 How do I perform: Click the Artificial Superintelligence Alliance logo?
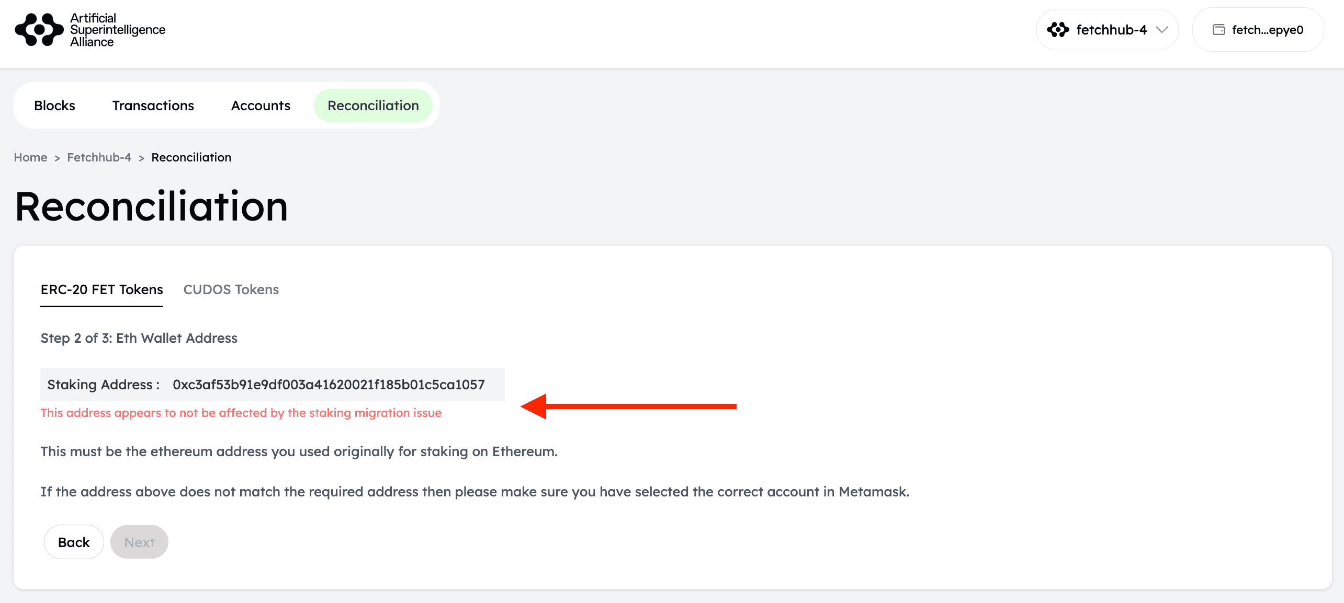(90, 30)
